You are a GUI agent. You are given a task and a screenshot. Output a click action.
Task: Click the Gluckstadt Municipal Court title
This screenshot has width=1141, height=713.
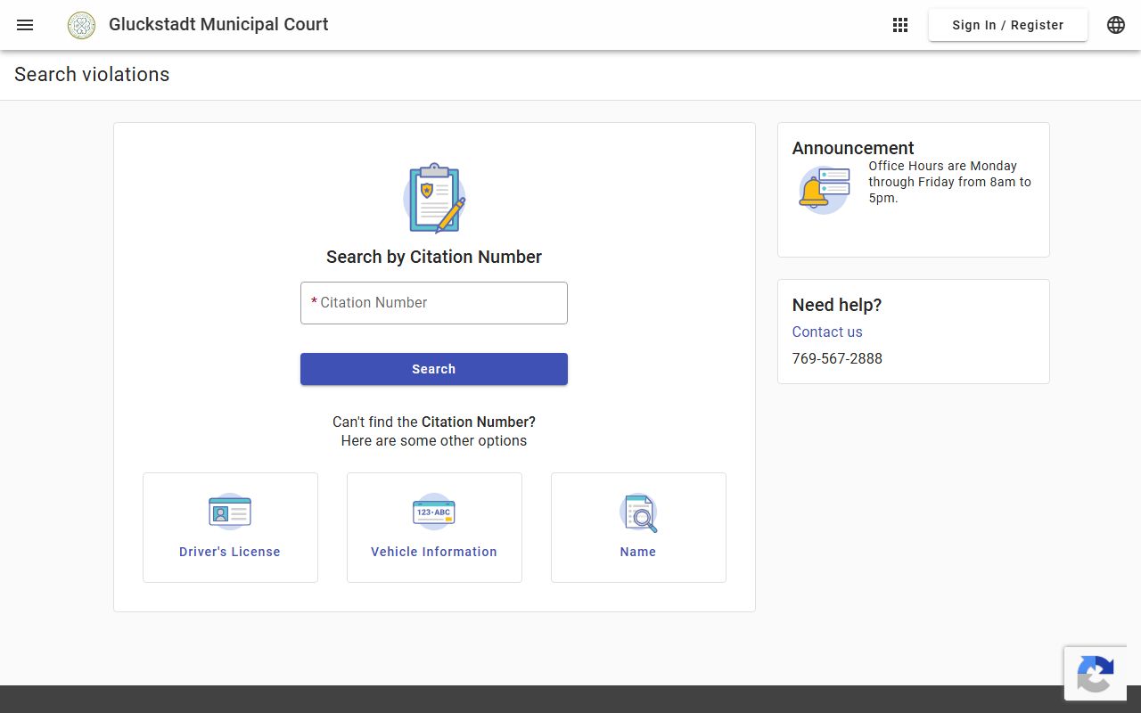(218, 25)
